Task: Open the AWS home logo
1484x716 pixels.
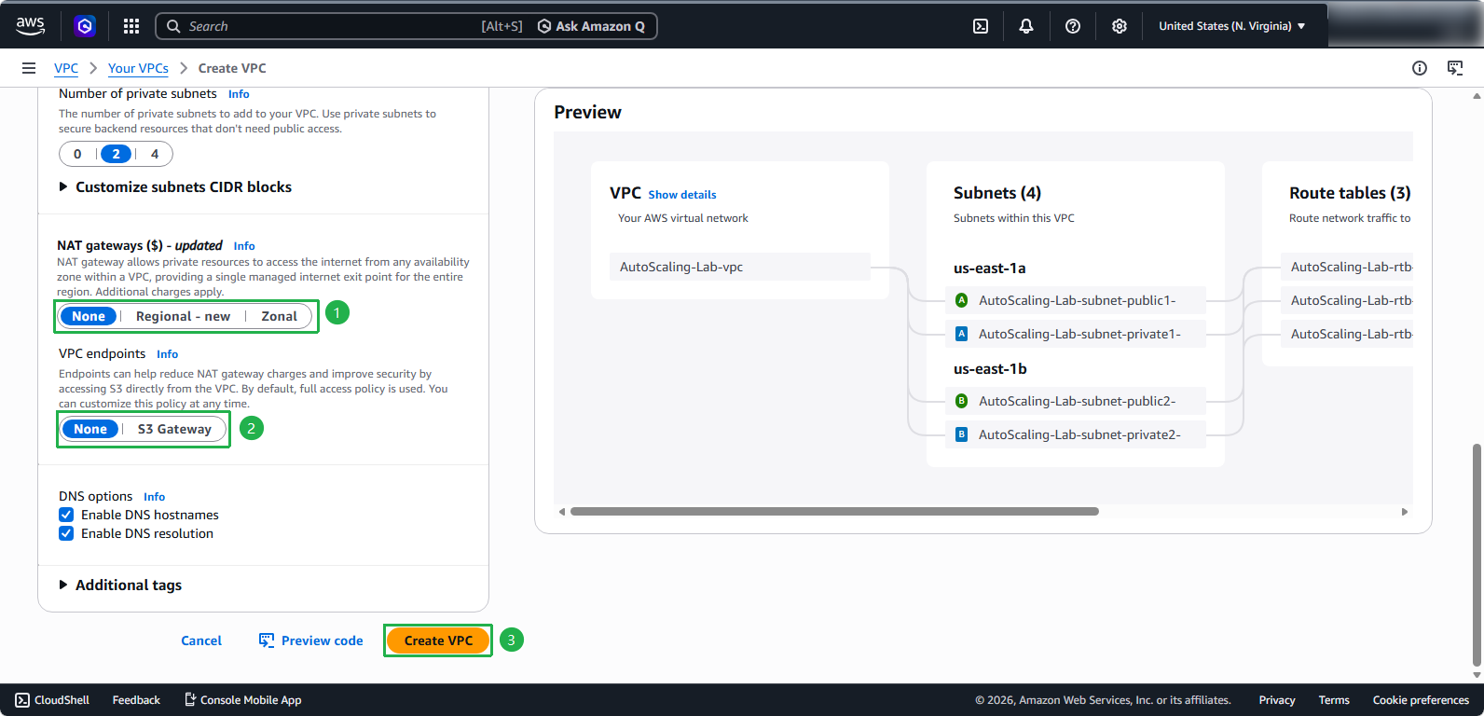Action: pyautogui.click(x=30, y=26)
